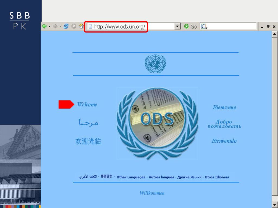Click the scrollbar up arrow
This screenshot has height=208, width=278.
(x=274, y=34)
